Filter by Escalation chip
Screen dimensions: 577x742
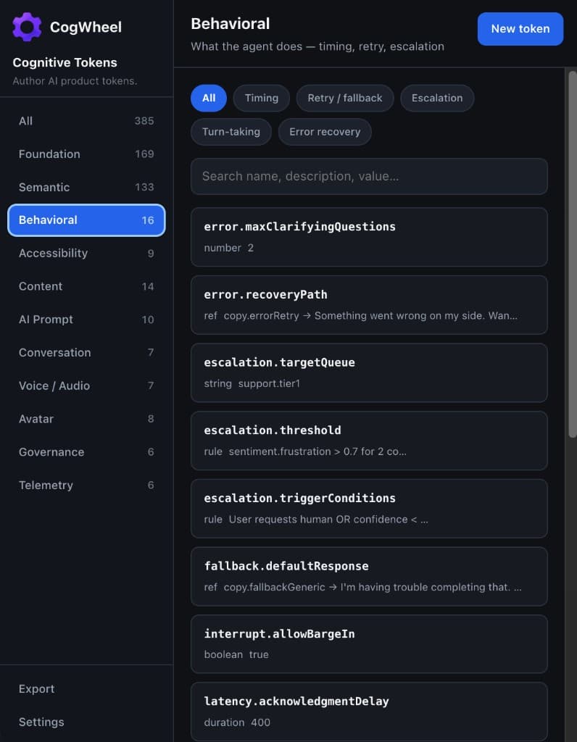(x=437, y=98)
